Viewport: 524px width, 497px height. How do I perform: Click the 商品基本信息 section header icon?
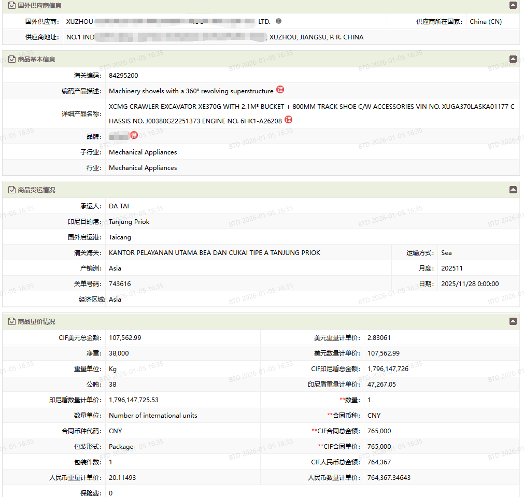[11, 59]
